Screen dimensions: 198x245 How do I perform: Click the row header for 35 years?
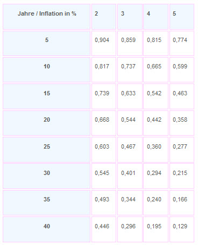pyautogui.click(x=47, y=202)
